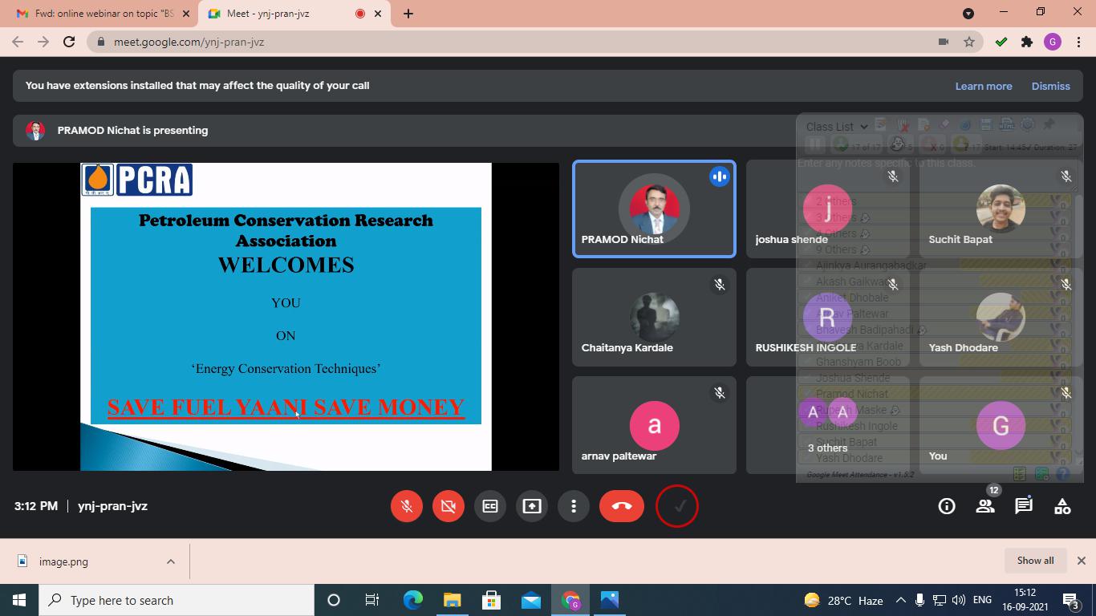Viewport: 1096px width, 616px height.
Task: Select Chaitanya Kardale's participant tile
Action: 654,317
